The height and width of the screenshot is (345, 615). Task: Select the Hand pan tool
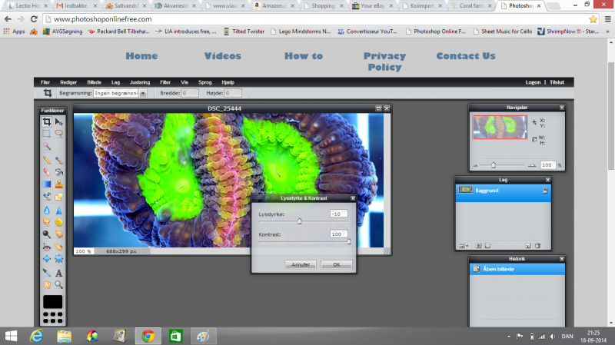[47, 284]
